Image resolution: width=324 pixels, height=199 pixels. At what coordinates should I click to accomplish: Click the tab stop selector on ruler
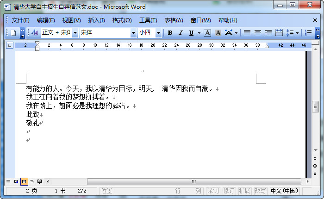tap(10, 45)
